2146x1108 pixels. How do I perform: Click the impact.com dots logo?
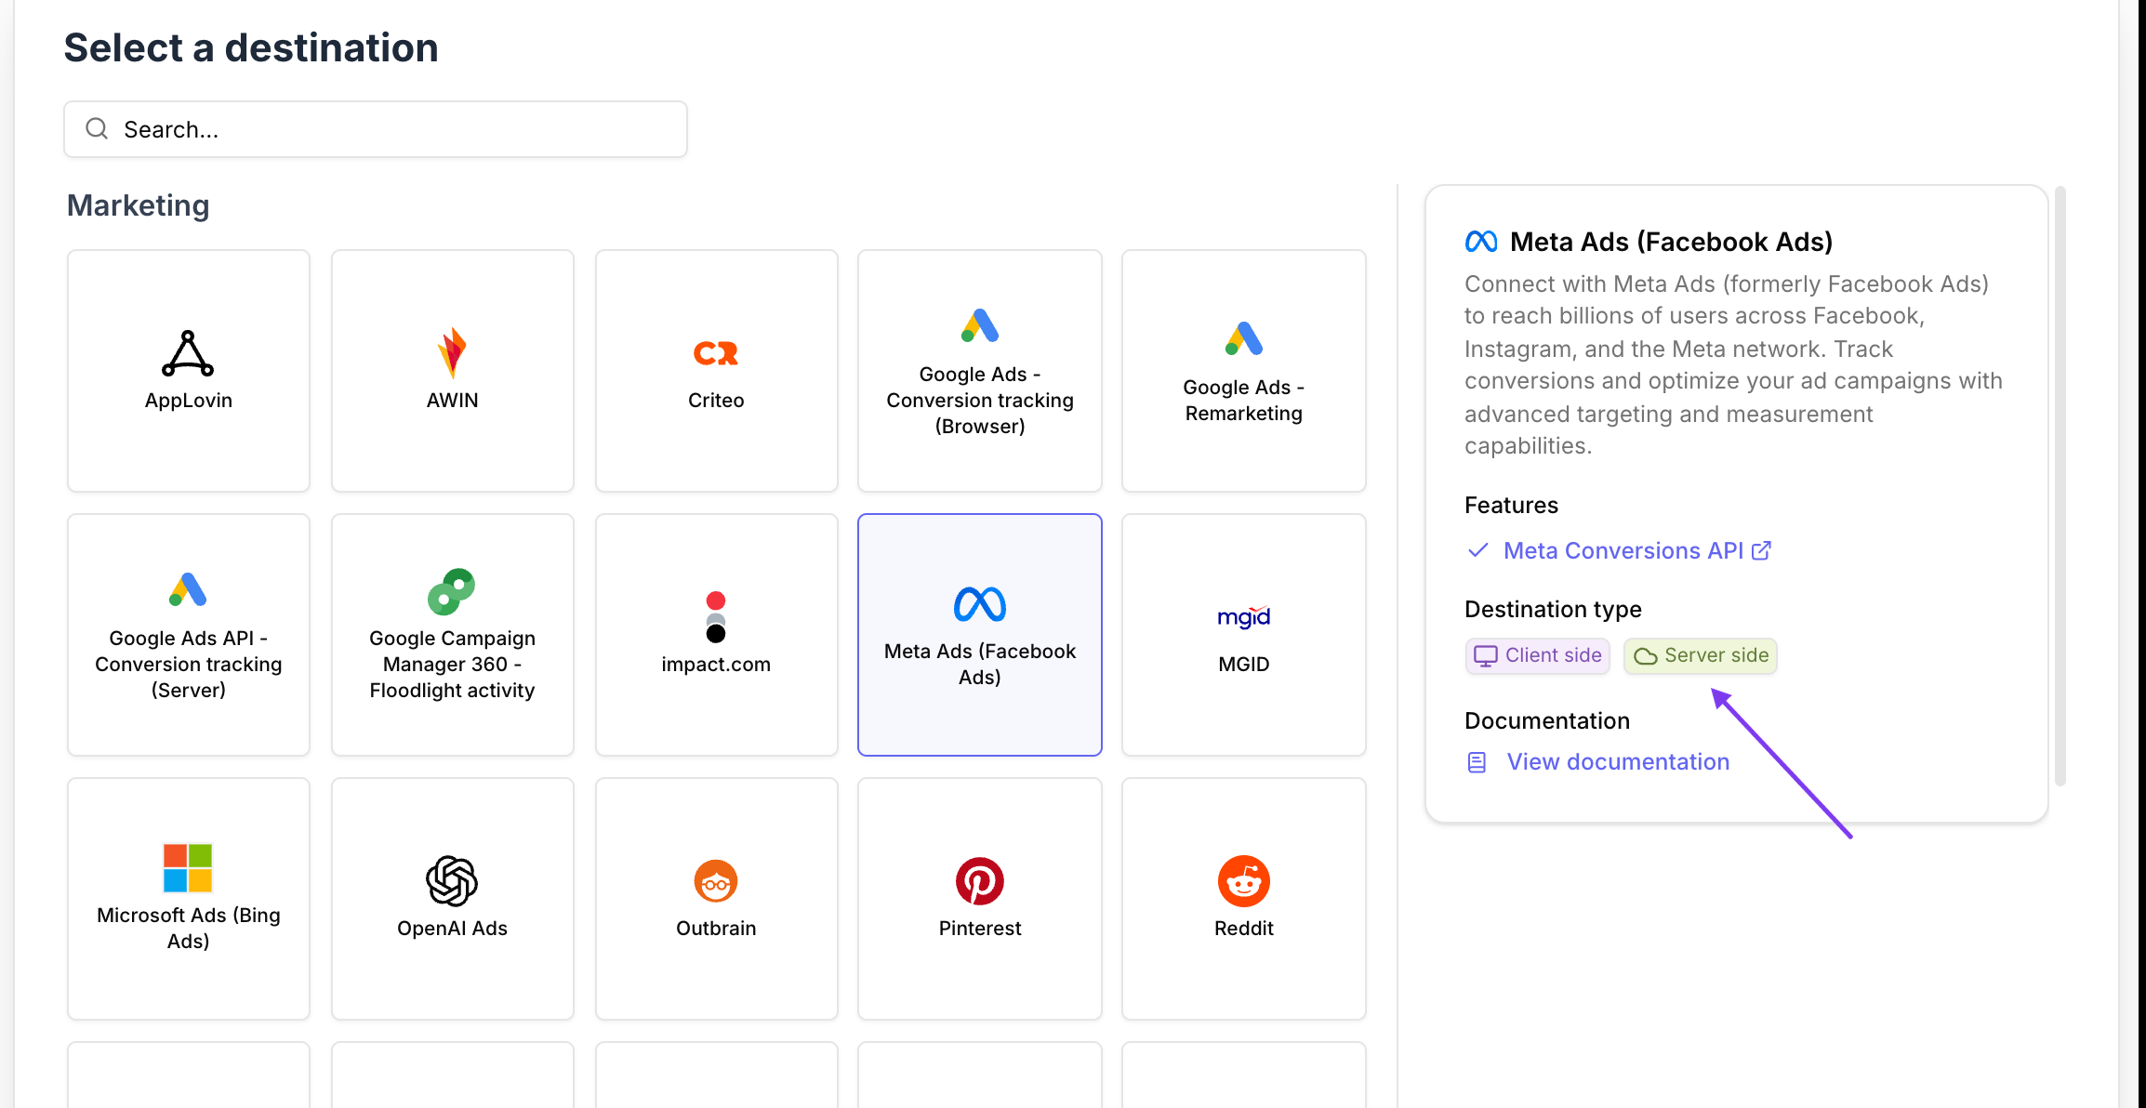click(716, 616)
